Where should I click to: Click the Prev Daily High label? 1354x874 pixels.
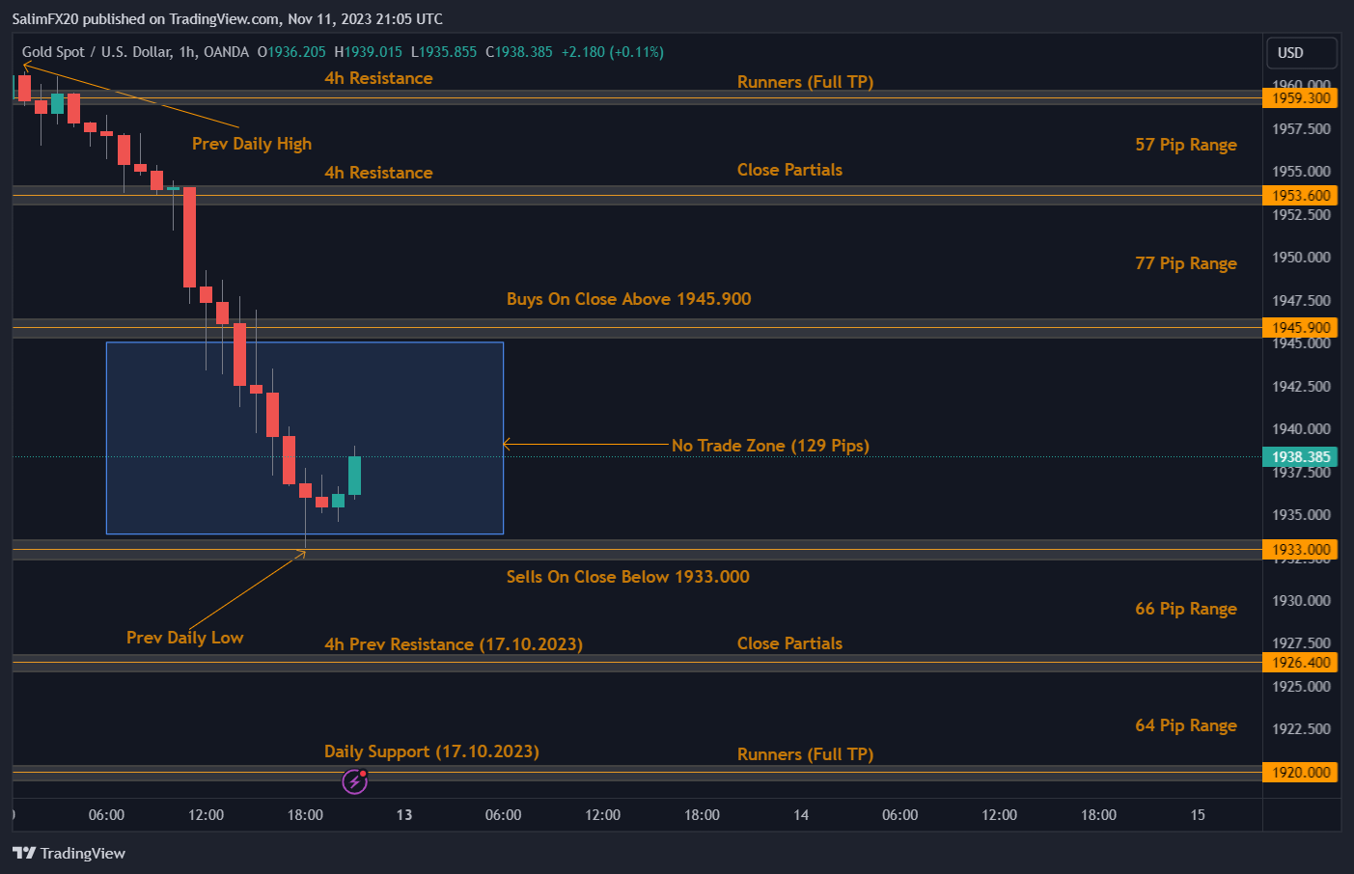click(252, 144)
